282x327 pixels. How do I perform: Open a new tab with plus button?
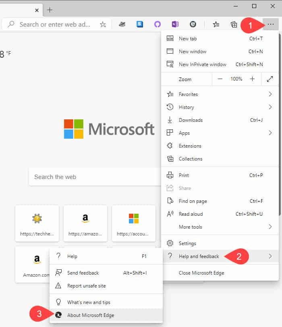tap(50, 10)
